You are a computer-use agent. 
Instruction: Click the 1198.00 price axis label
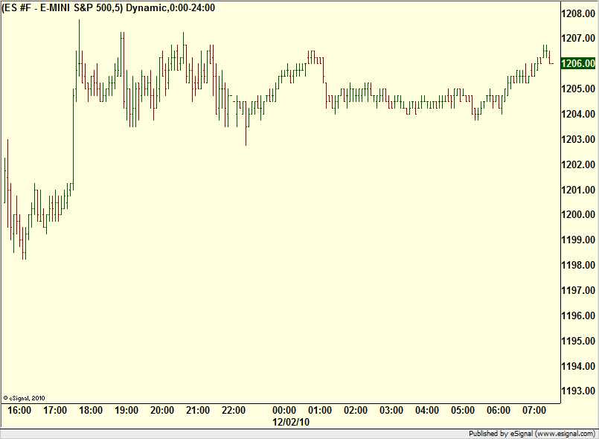tap(578, 265)
